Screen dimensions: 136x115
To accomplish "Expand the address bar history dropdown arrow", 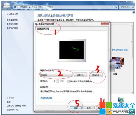I will click(x=112, y=7).
